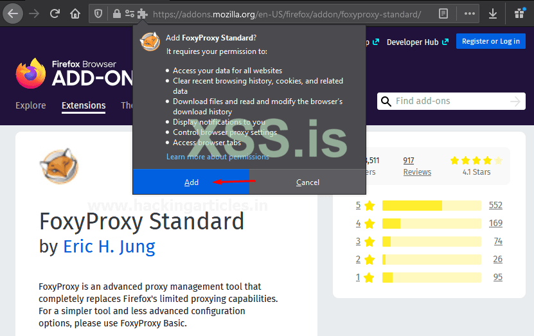
Task: Click Add to install FoxyProxy Standard
Action: (191, 182)
